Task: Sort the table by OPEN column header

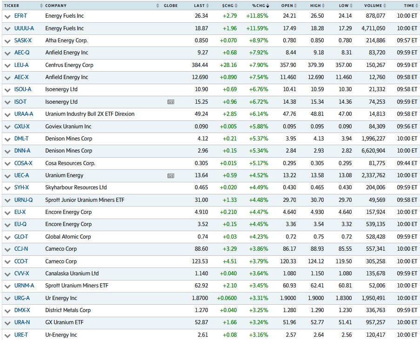Action: point(287,6)
